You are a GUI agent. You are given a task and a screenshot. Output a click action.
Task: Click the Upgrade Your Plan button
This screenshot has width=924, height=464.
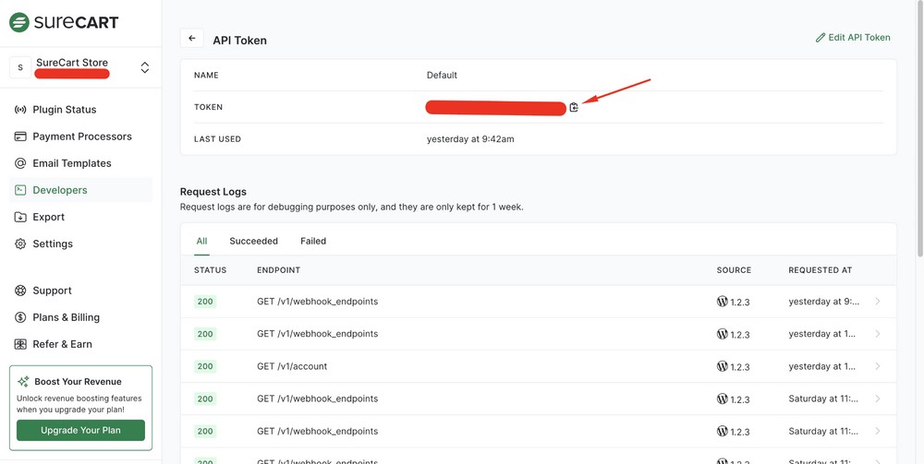tap(80, 431)
